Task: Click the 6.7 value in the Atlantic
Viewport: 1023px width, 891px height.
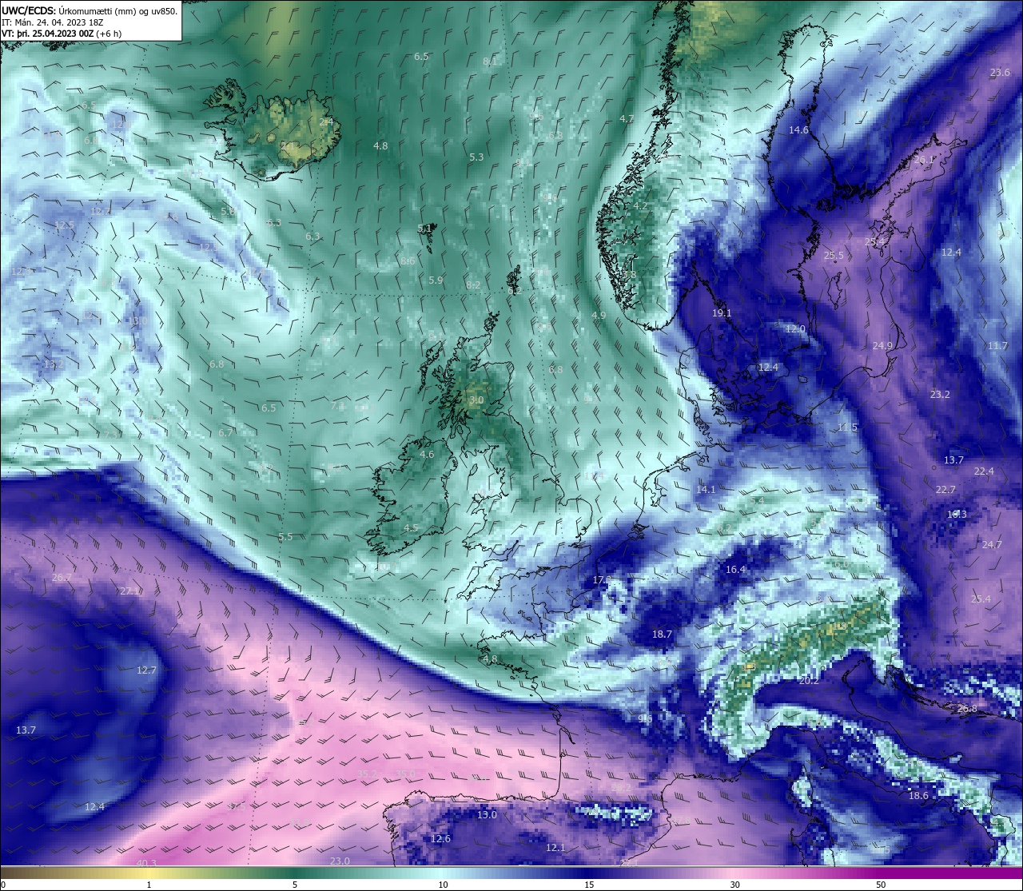Action: coord(225,433)
